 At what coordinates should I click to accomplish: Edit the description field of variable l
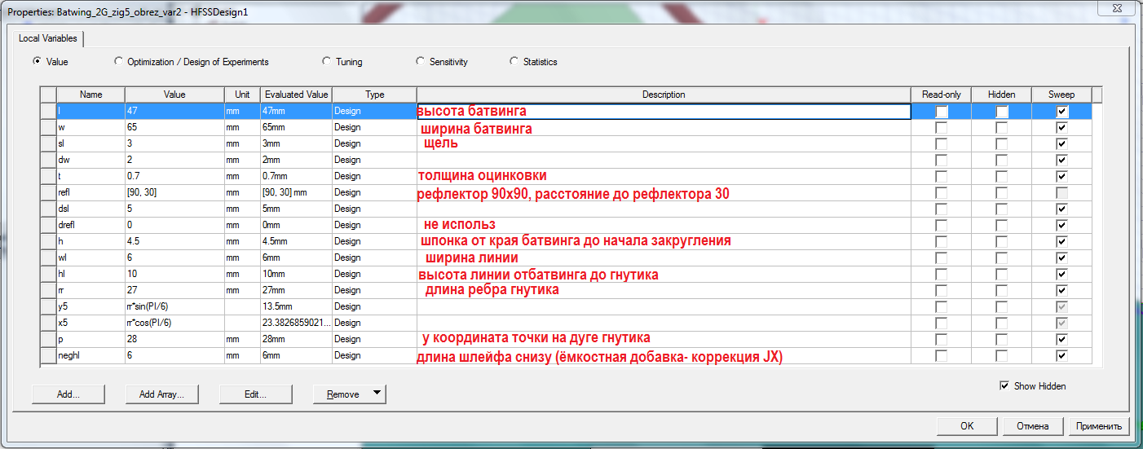coord(664,112)
